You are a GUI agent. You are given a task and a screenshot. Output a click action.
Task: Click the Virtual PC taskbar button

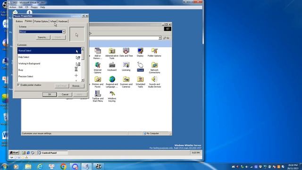(86, 166)
